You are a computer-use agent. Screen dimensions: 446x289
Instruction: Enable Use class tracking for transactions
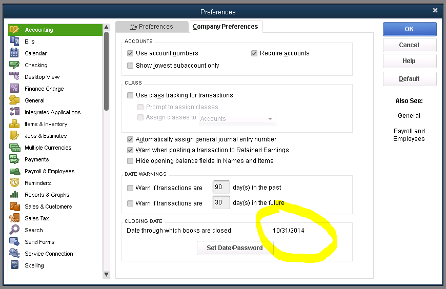tap(130, 95)
